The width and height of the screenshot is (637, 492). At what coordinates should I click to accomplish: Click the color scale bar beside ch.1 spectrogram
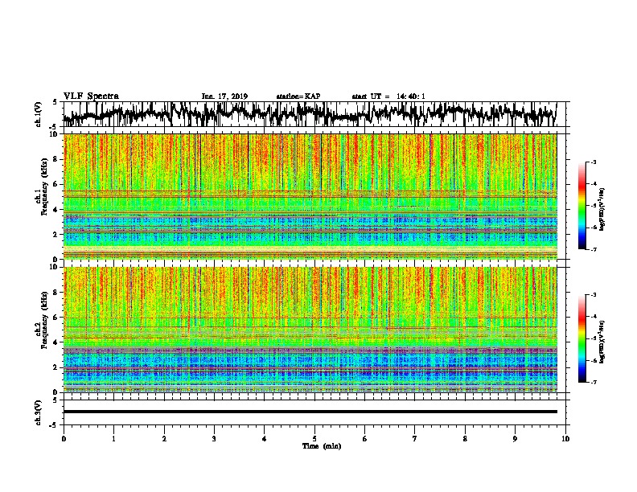[582, 206]
